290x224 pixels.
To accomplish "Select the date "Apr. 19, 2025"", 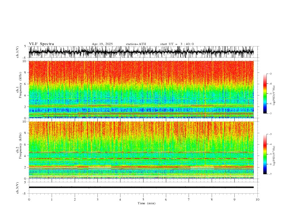I will click(102, 44).
